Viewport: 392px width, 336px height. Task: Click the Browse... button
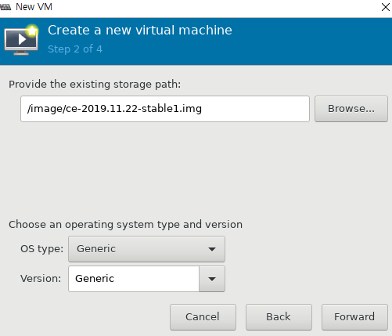[x=351, y=109]
